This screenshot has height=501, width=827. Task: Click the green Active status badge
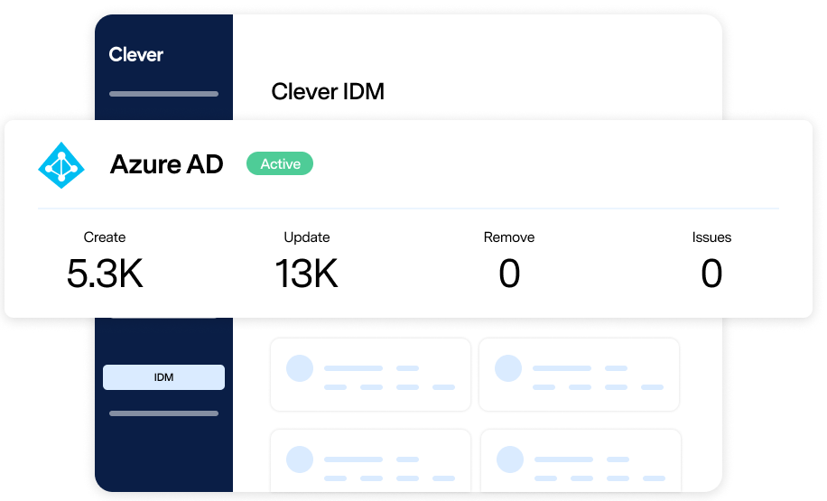[x=280, y=163]
